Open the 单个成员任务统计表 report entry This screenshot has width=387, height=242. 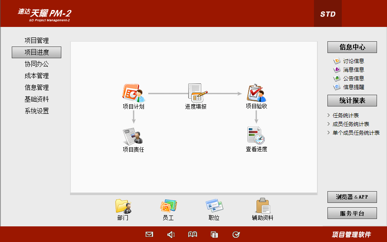tap(356, 133)
